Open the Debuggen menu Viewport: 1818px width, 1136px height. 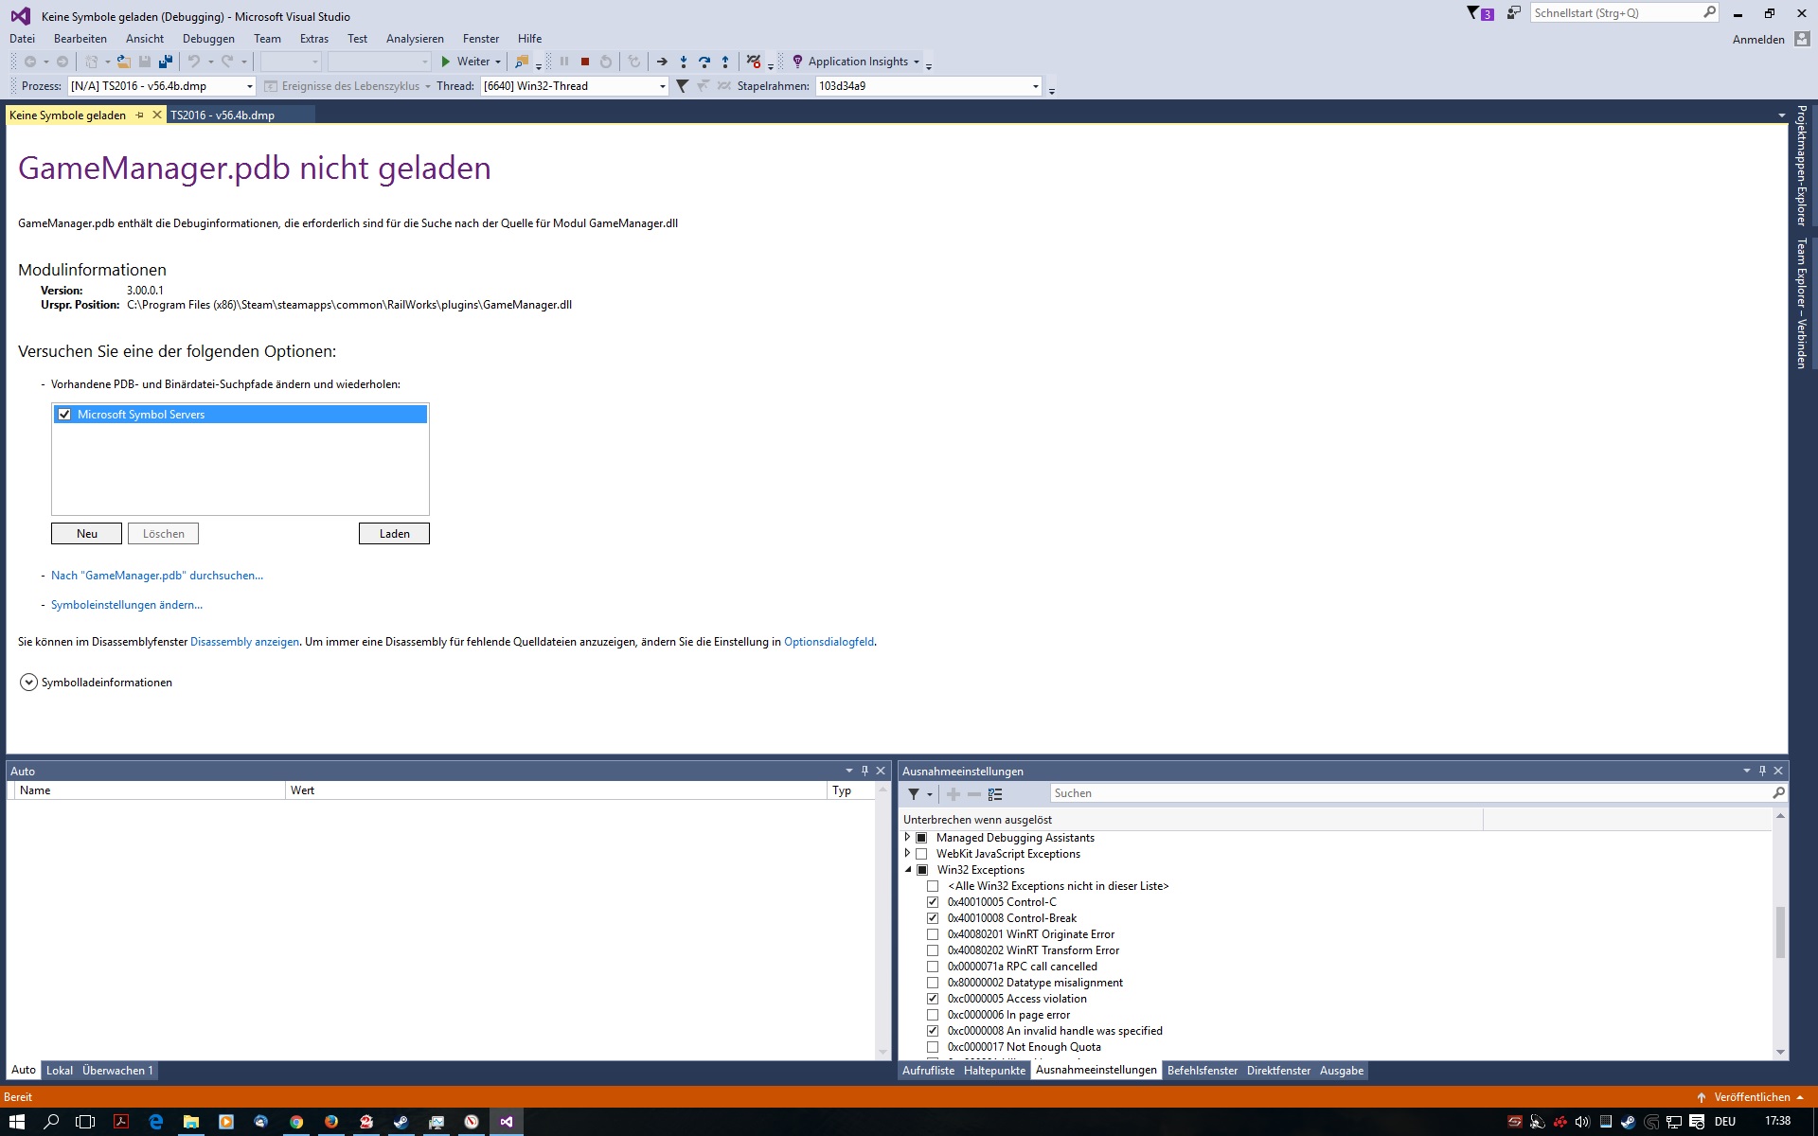pos(208,39)
